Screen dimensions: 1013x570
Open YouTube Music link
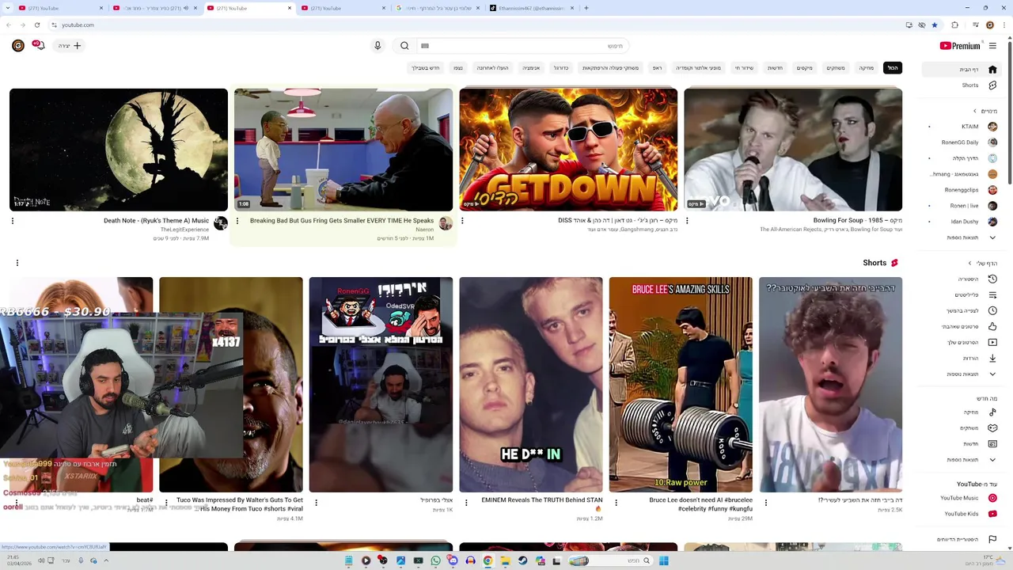coord(962,498)
